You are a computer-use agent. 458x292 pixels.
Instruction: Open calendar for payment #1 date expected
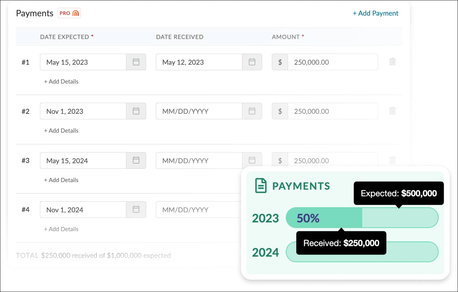[x=136, y=62]
